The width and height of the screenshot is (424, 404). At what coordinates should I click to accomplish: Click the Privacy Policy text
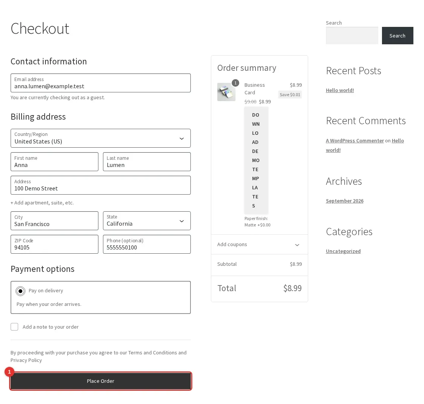pyautogui.click(x=26, y=360)
